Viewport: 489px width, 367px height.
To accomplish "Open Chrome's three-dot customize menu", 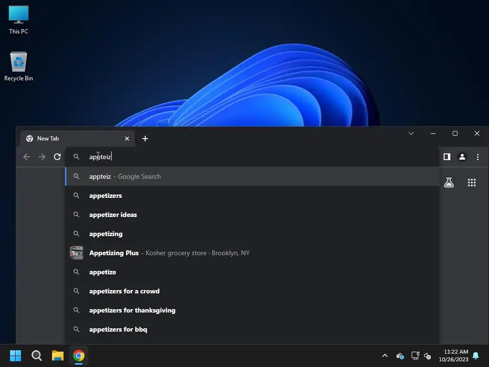I will point(478,157).
